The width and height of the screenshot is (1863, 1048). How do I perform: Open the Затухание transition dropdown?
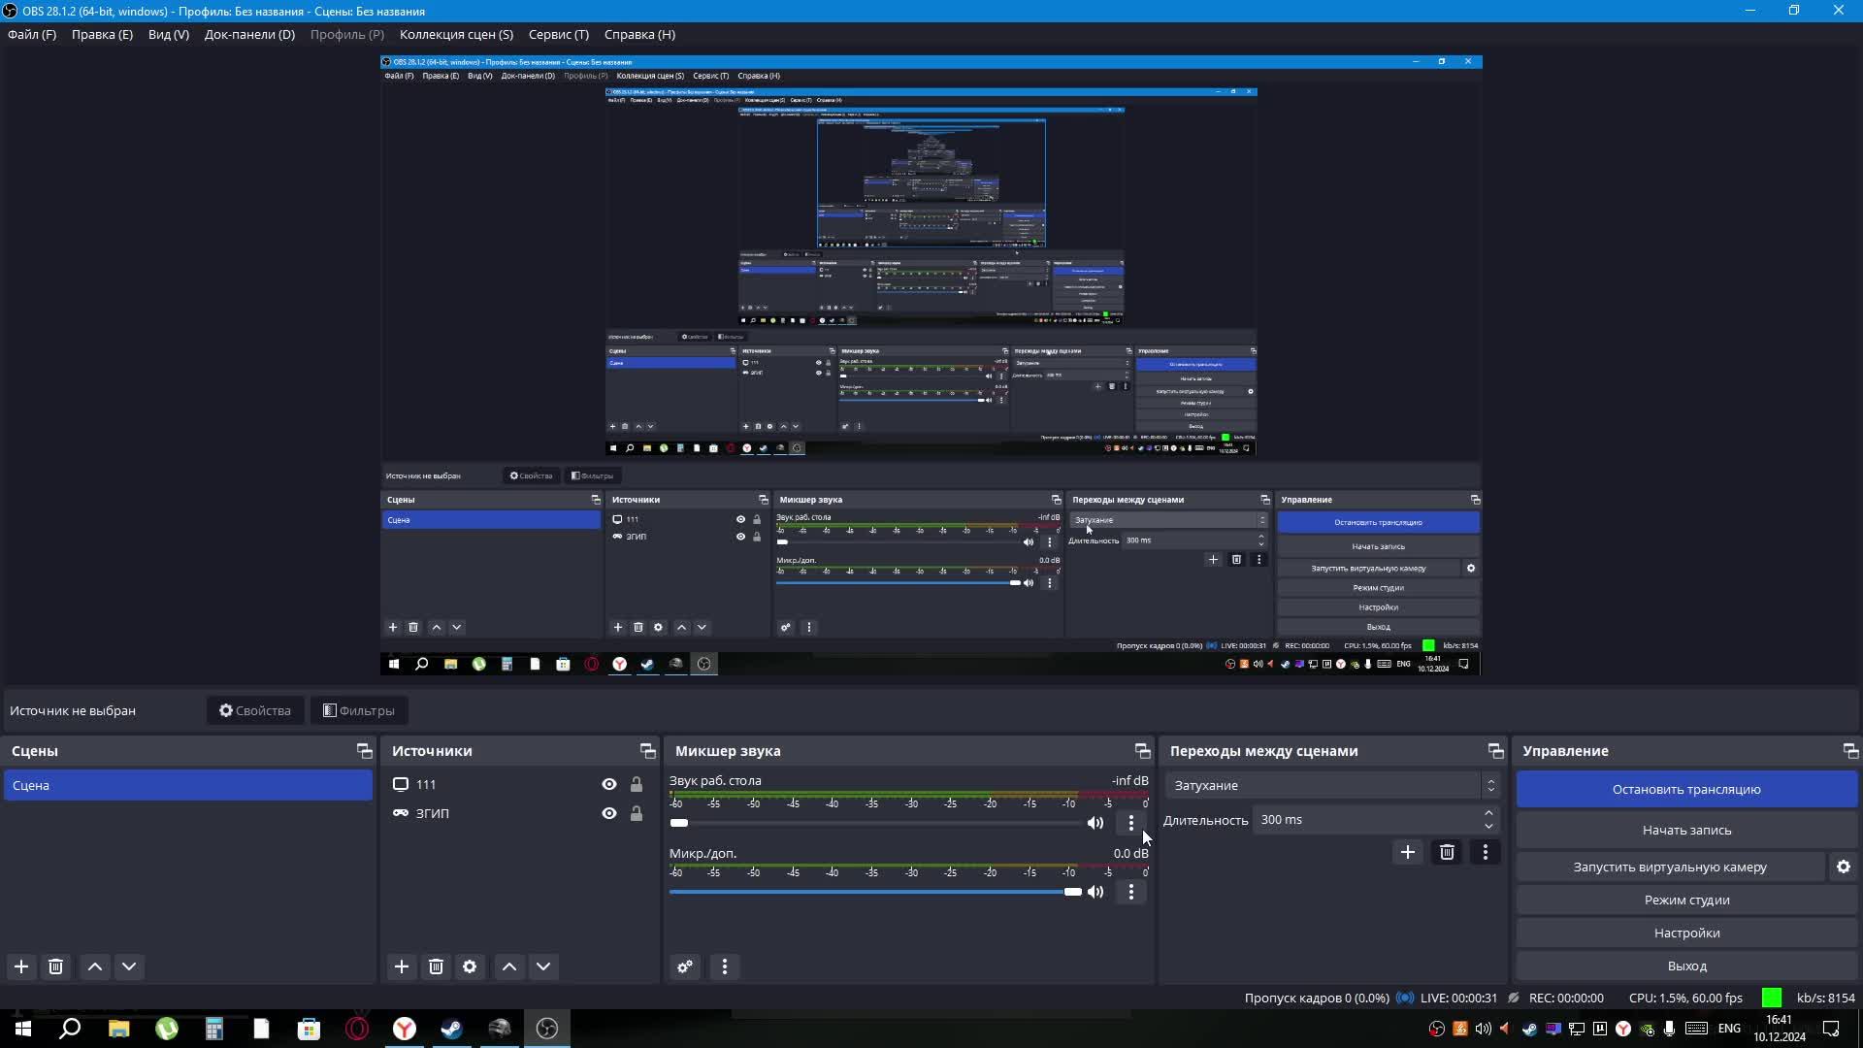pos(1333,785)
